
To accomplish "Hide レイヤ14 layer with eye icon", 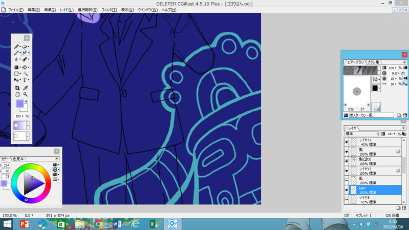I will tap(347, 142).
